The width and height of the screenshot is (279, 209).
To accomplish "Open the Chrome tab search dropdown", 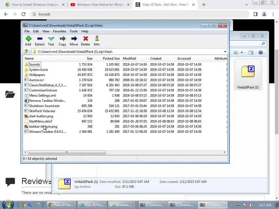I will pyautogui.click(x=246, y=5).
